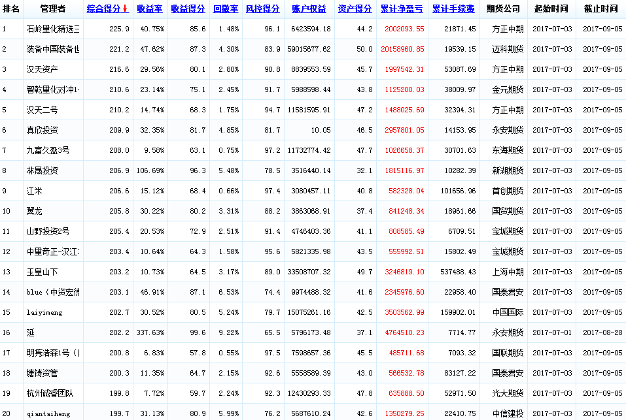
Task: Click the drawdown value 9.22%
Action: 229,332
